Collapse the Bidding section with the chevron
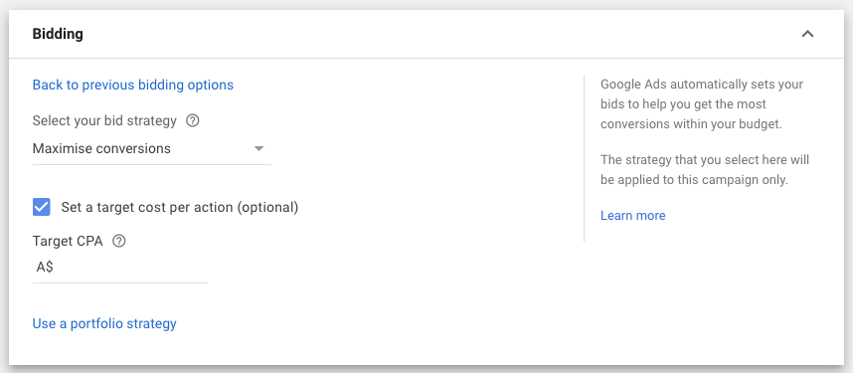853x373 pixels. tap(808, 34)
